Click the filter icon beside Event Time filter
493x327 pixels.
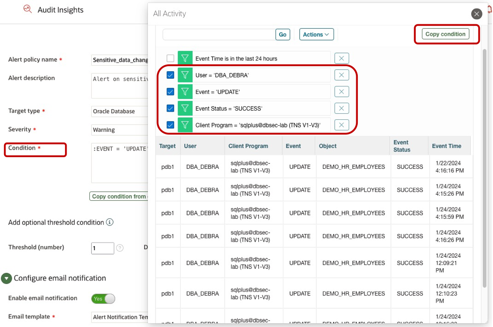185,58
